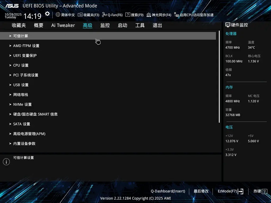The image size is (271, 203).
Task: Open Q-Dashboard(Insert)
Action: click(x=168, y=191)
